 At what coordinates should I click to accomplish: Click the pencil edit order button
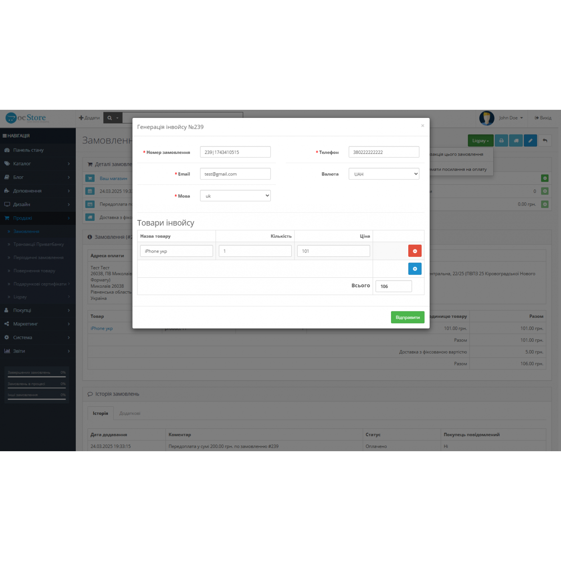pos(530,141)
